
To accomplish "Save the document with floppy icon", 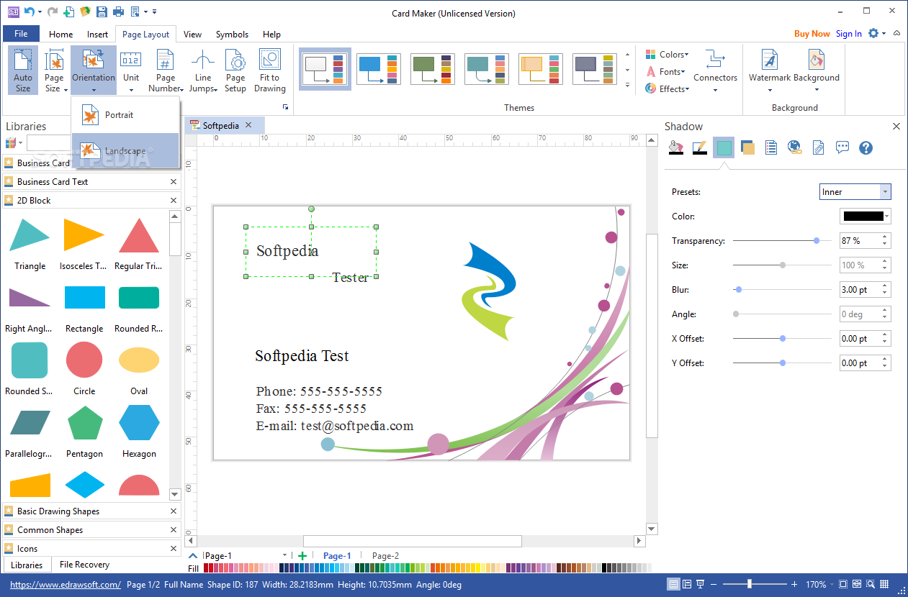I will point(102,12).
